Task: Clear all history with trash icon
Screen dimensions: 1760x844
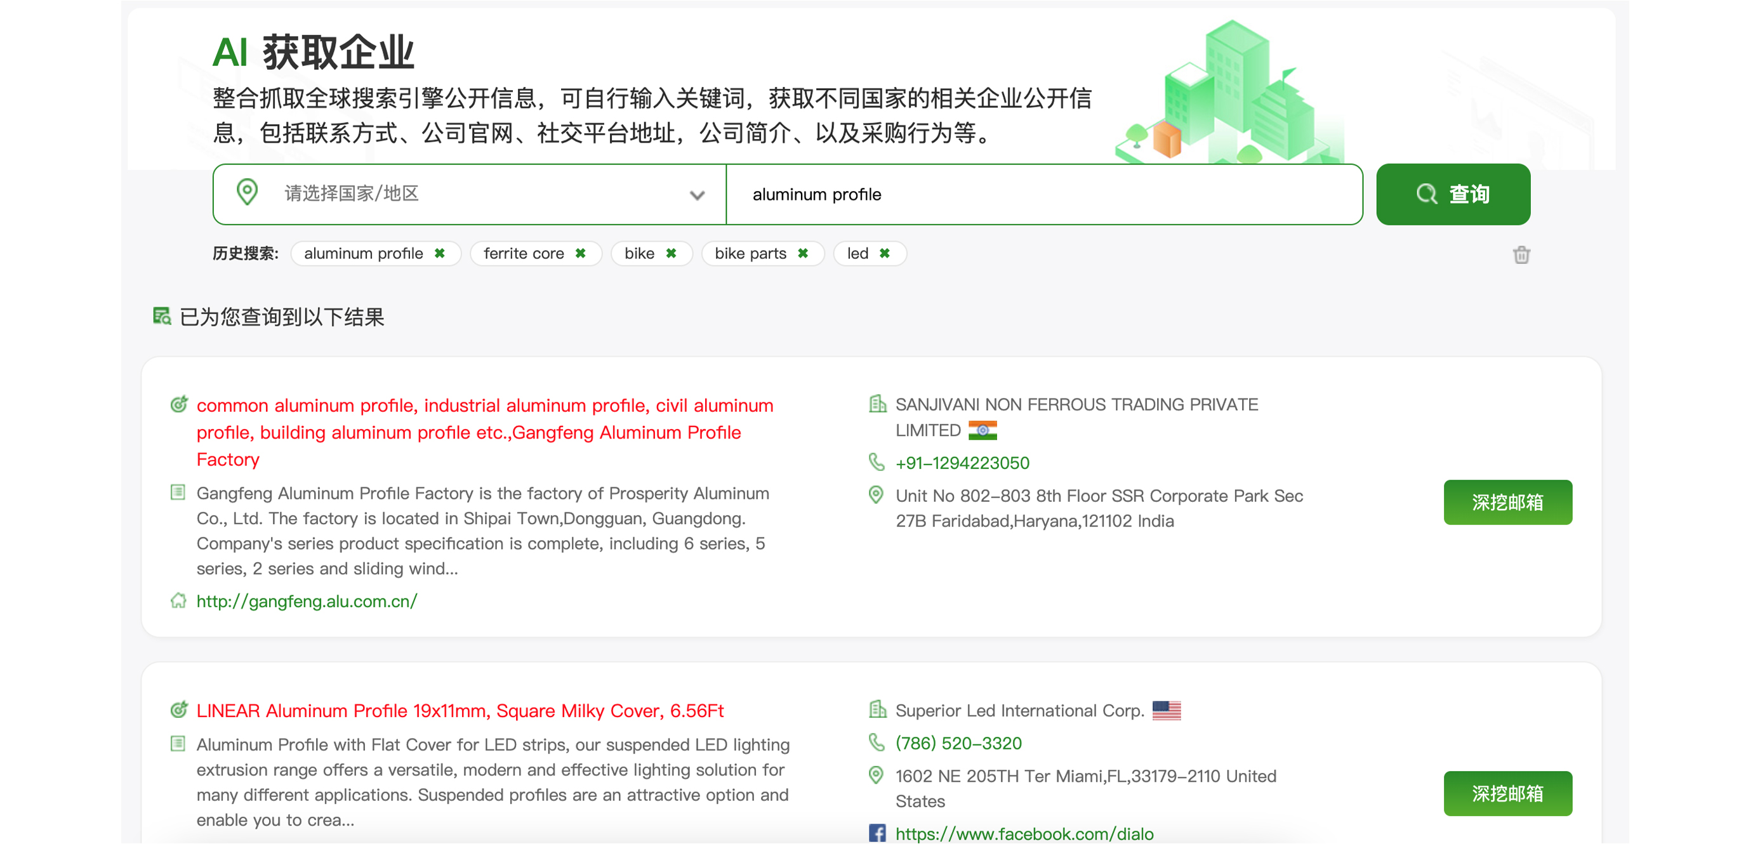Action: 1521,254
